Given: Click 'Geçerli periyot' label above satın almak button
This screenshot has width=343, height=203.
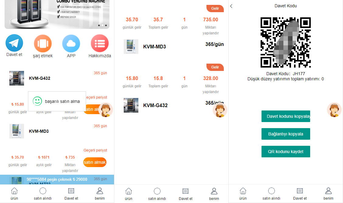Looking at the screenshot, I should [95, 150].
